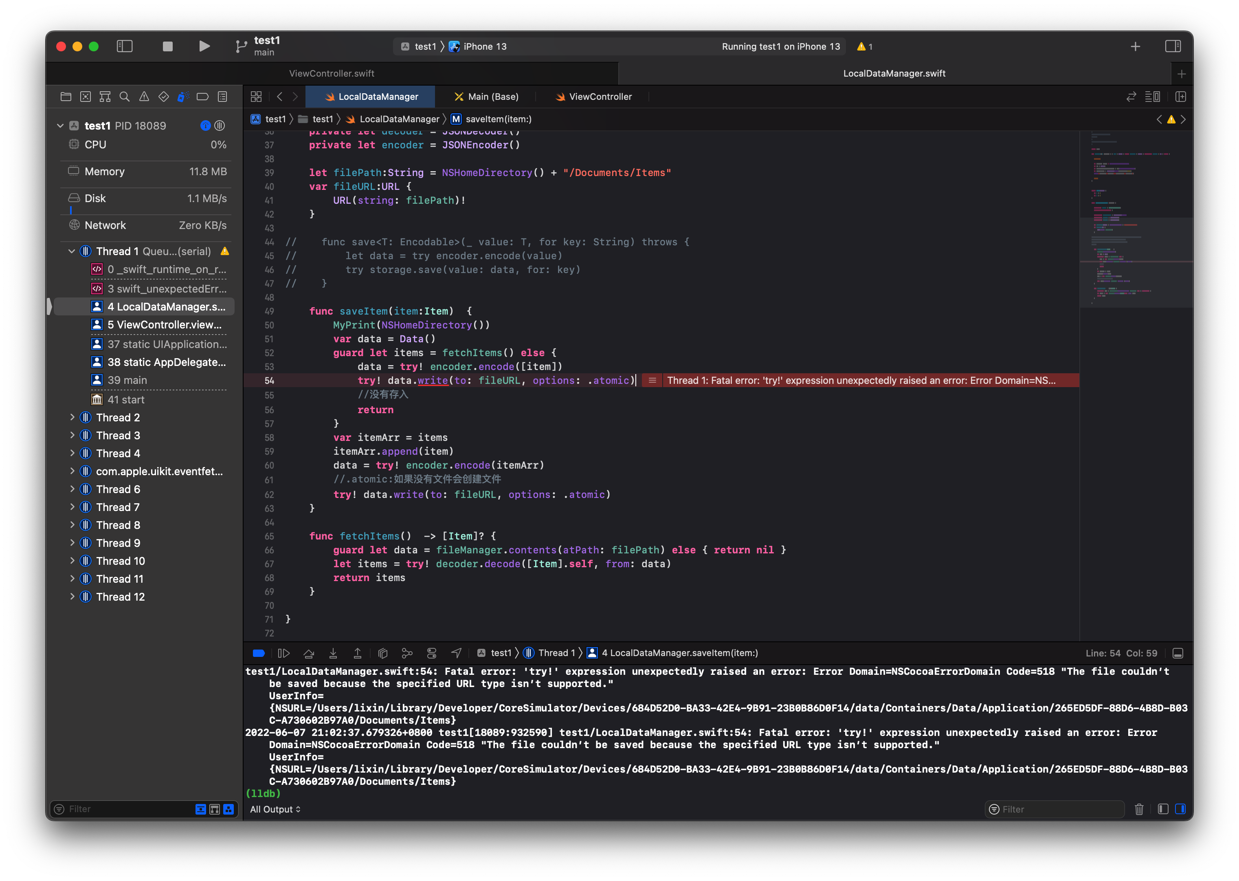The image size is (1239, 881).
Task: Toggle the right inspector panel
Action: 1173,46
